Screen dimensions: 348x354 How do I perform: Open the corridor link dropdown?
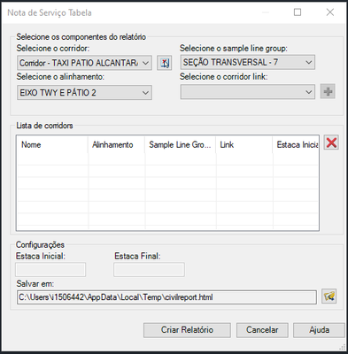[x=248, y=92]
